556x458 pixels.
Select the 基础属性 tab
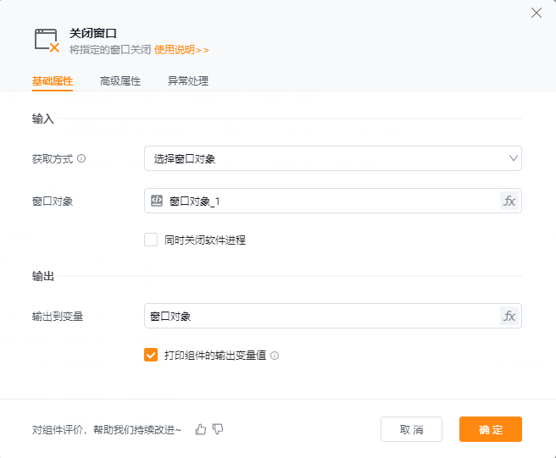[x=53, y=81]
